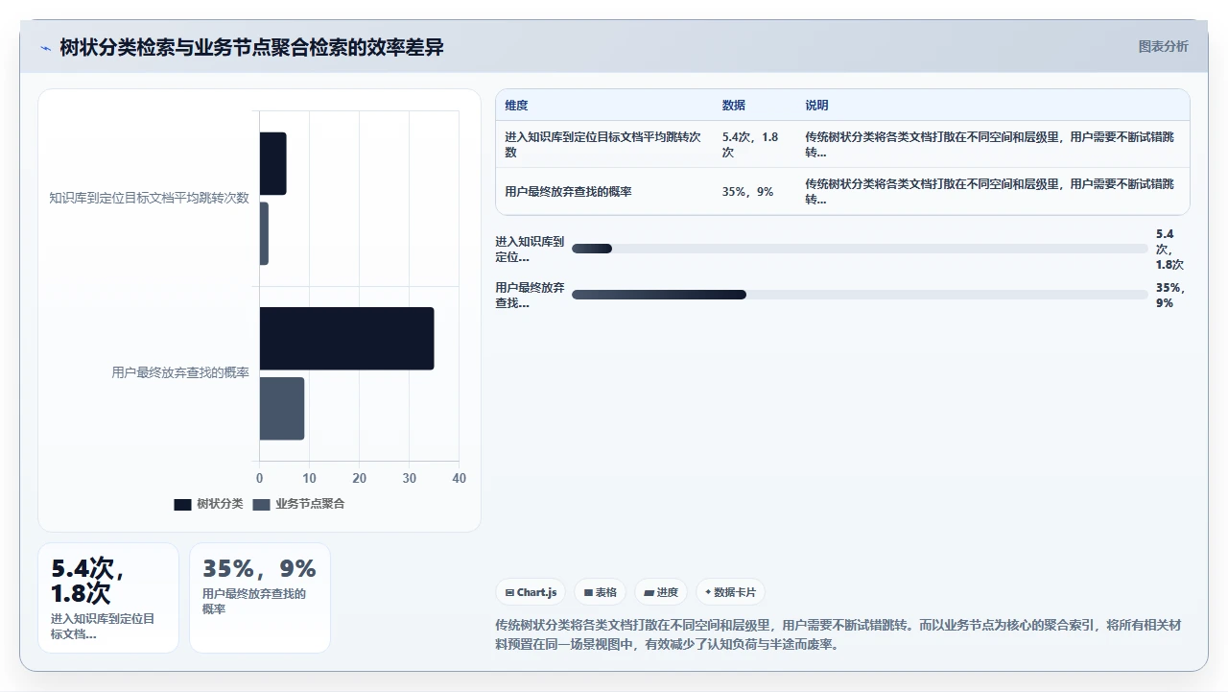This screenshot has width=1228, height=692.
Task: Select the 数据卡片 tag chip
Action: [730, 593]
